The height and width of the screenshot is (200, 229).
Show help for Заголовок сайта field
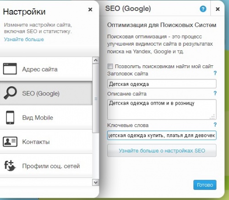point(215,73)
